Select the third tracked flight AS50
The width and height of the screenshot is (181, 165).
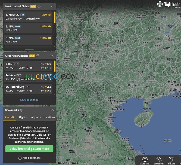(x=28, y=40)
